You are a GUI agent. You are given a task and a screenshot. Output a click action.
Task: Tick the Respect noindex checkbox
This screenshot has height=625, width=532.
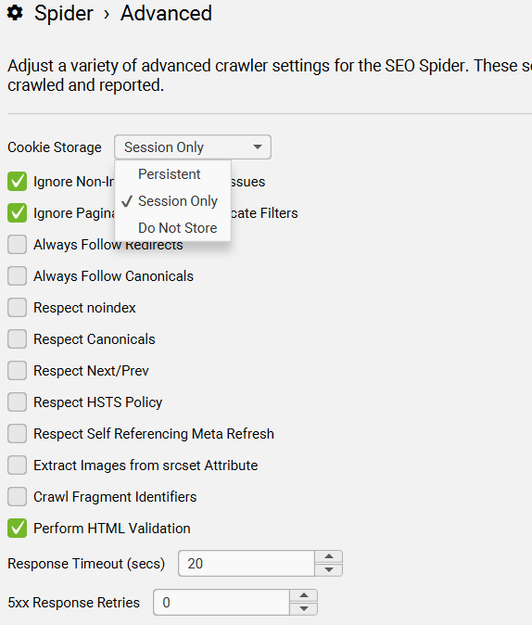pos(17,307)
